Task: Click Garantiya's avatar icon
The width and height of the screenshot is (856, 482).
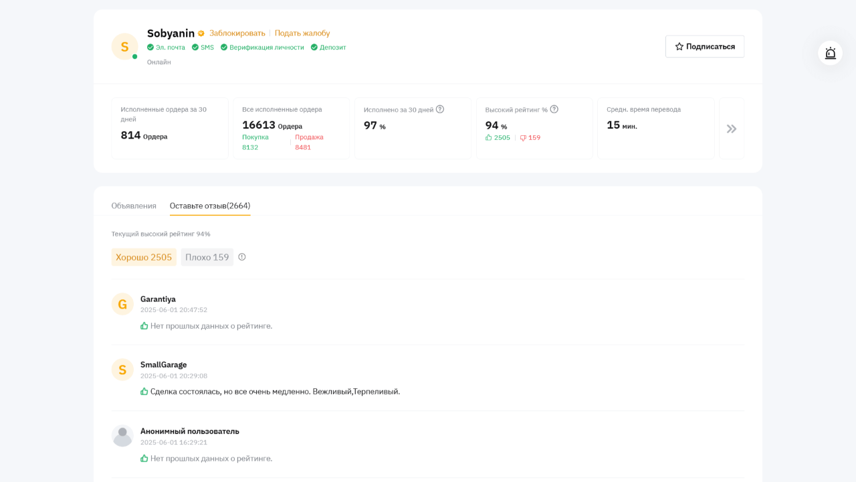Action: coord(122,305)
